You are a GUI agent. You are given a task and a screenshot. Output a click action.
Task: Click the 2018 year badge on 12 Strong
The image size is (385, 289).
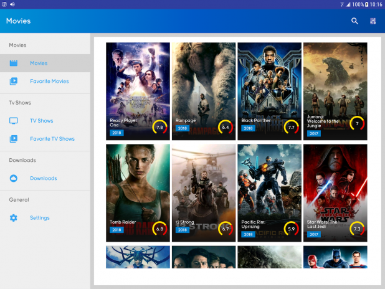coord(183,230)
